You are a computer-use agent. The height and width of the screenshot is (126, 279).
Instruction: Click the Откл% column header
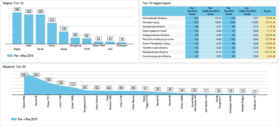267,11
